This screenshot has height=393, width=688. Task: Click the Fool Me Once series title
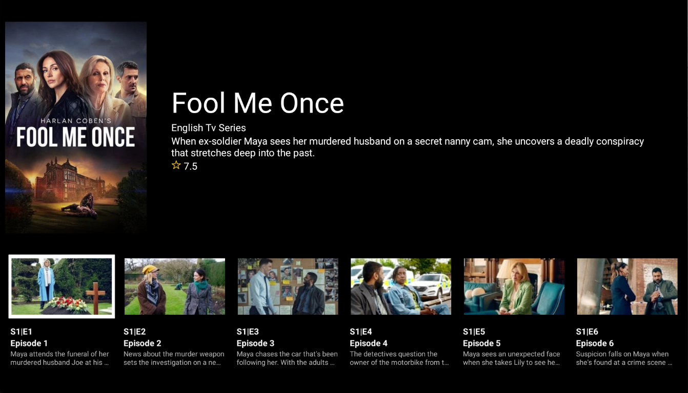pyautogui.click(x=258, y=103)
